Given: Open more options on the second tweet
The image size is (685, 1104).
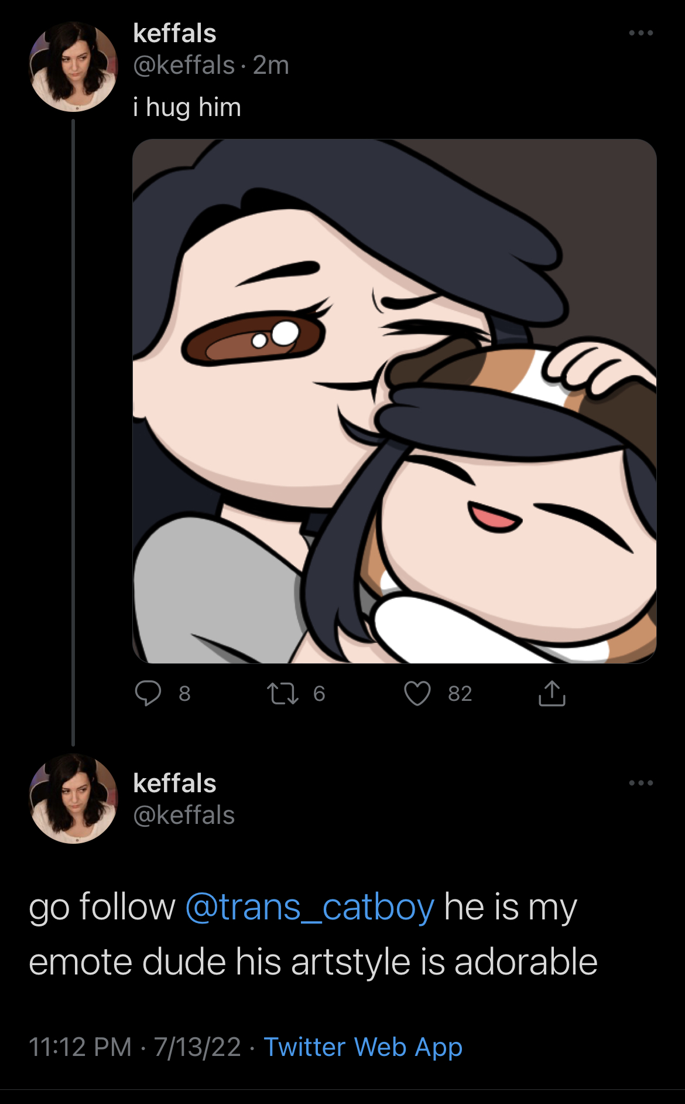Looking at the screenshot, I should point(641,783).
